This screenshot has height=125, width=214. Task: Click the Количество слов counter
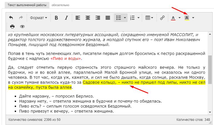(193, 120)
